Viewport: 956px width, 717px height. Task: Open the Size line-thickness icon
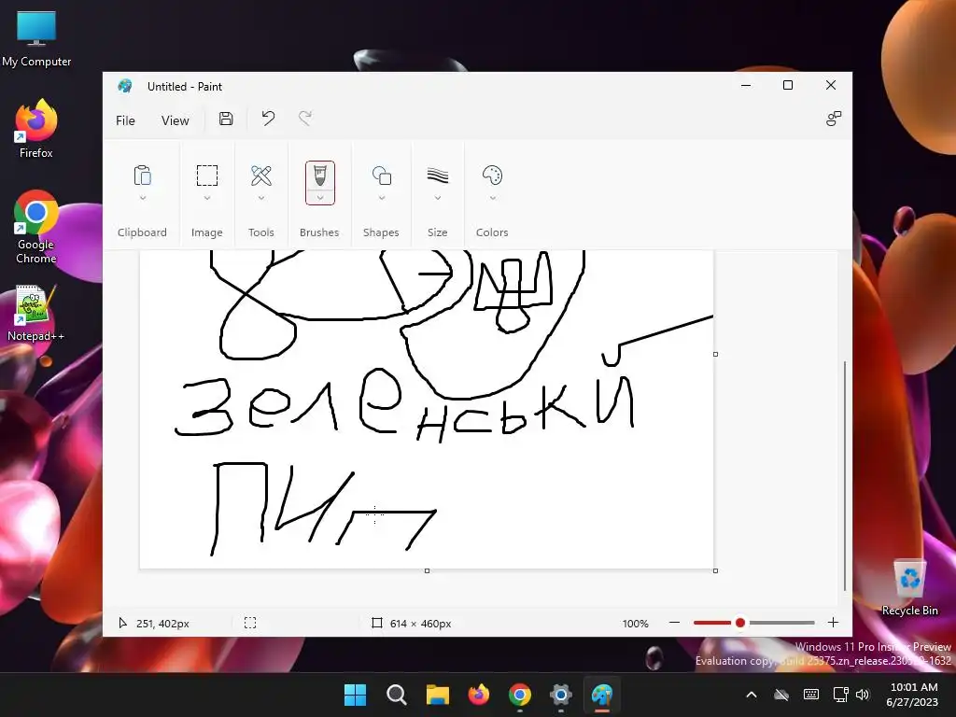tap(437, 176)
